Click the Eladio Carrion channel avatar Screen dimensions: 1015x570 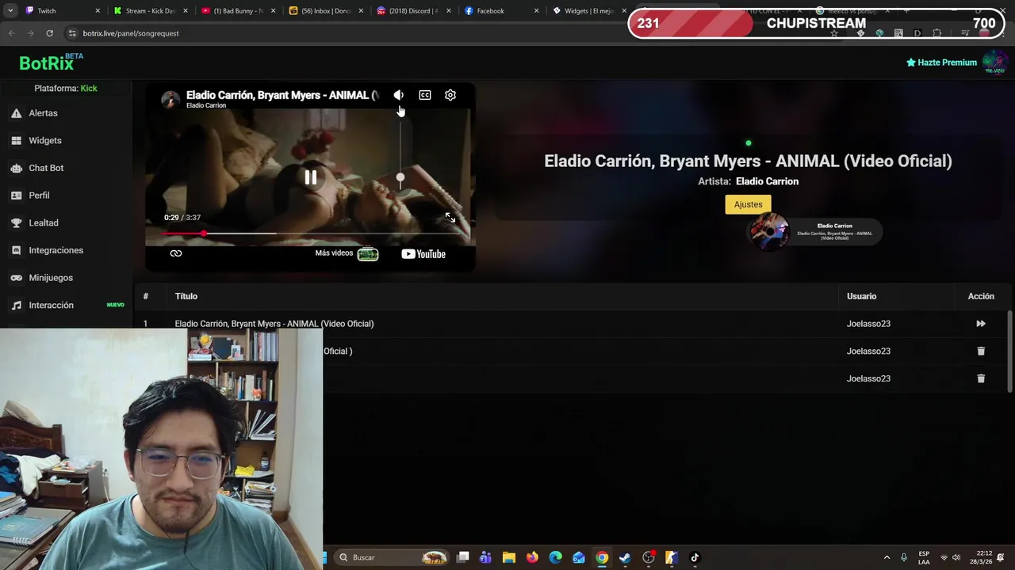click(x=170, y=99)
